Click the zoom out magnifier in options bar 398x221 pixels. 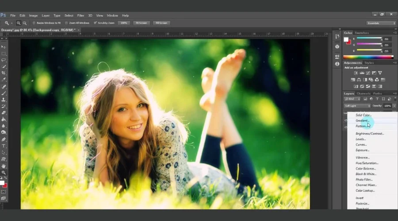point(25,23)
